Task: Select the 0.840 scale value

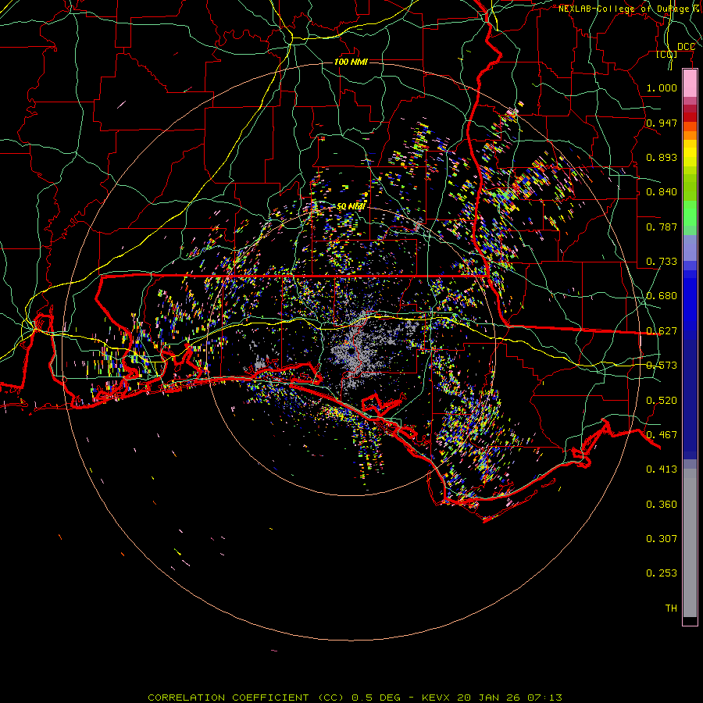Action: coord(662,192)
